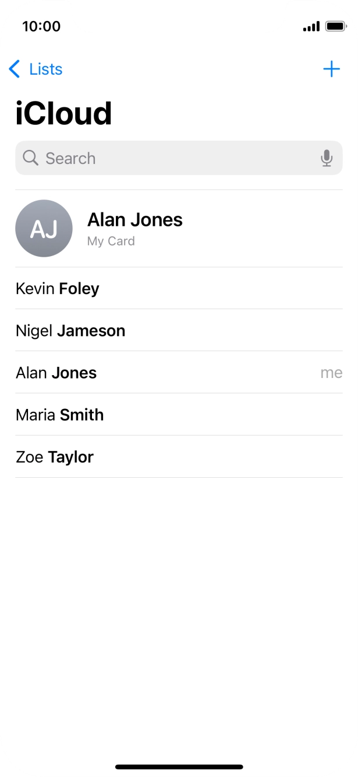This screenshot has width=358, height=777.
Task: Tap the 10:00 status bar clock
Action: coord(41,26)
